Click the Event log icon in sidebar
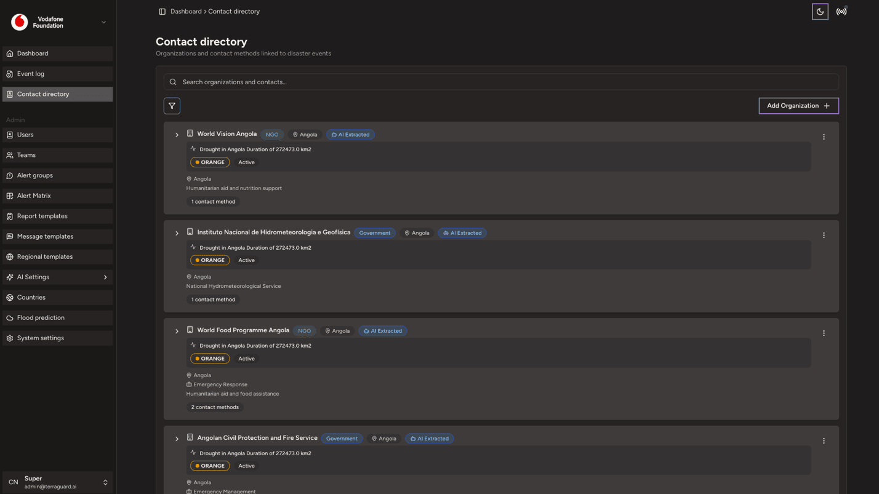 pos(10,74)
